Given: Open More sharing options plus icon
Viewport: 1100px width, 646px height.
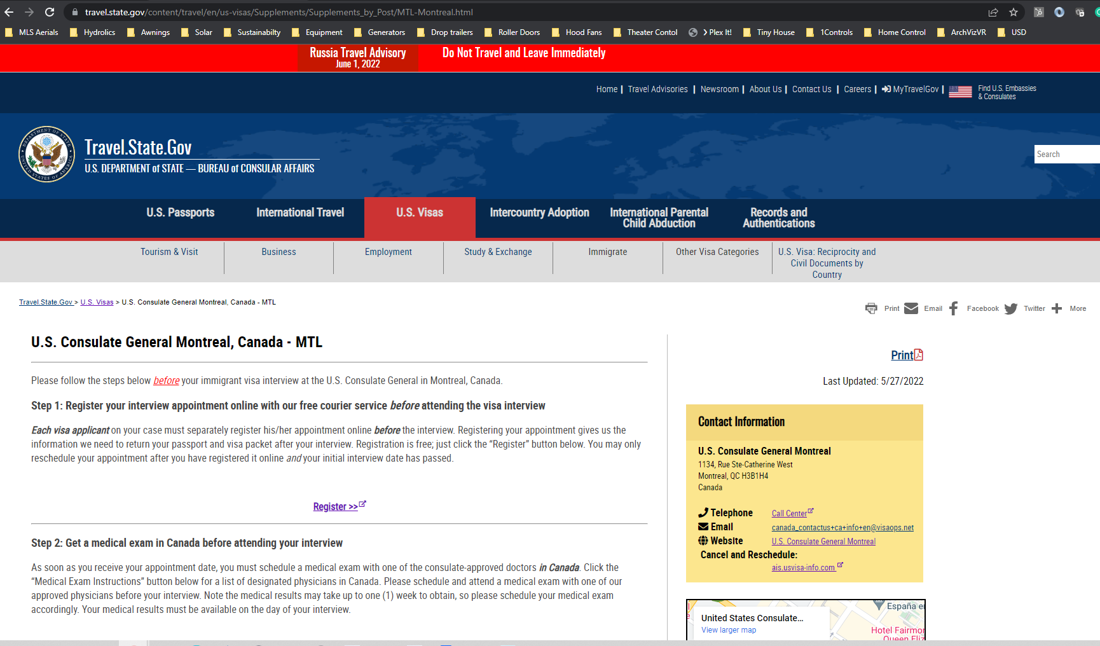Looking at the screenshot, I should (1057, 308).
